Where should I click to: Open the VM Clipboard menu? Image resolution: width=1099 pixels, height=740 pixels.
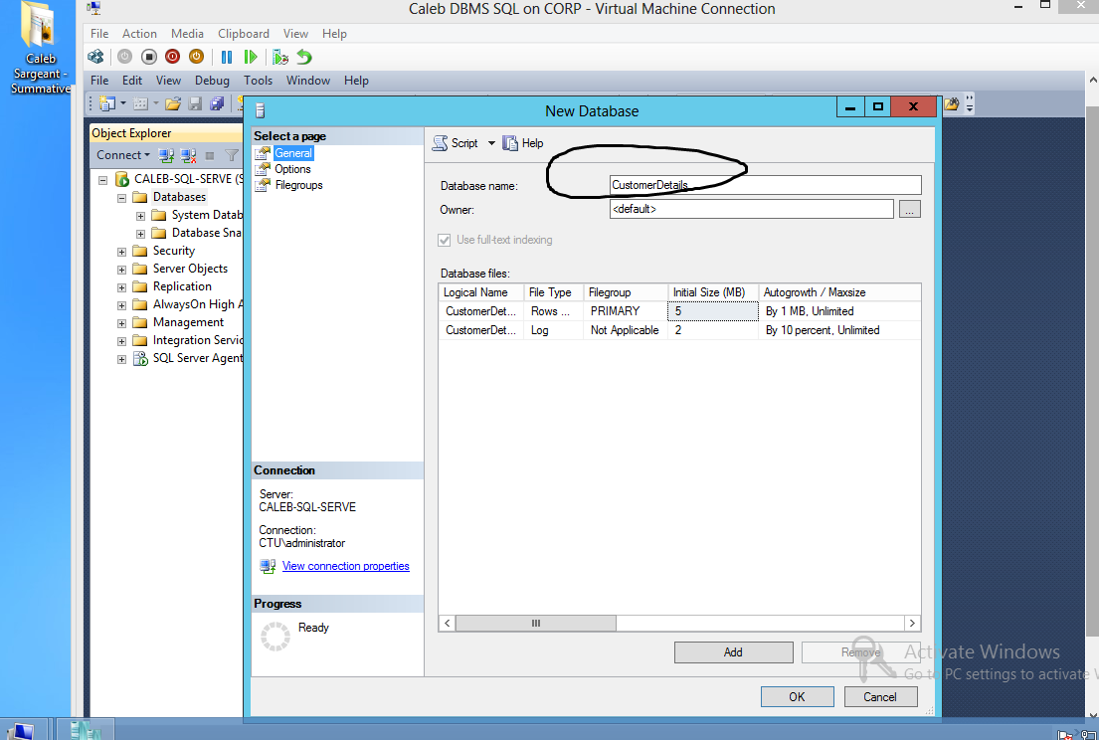244,34
